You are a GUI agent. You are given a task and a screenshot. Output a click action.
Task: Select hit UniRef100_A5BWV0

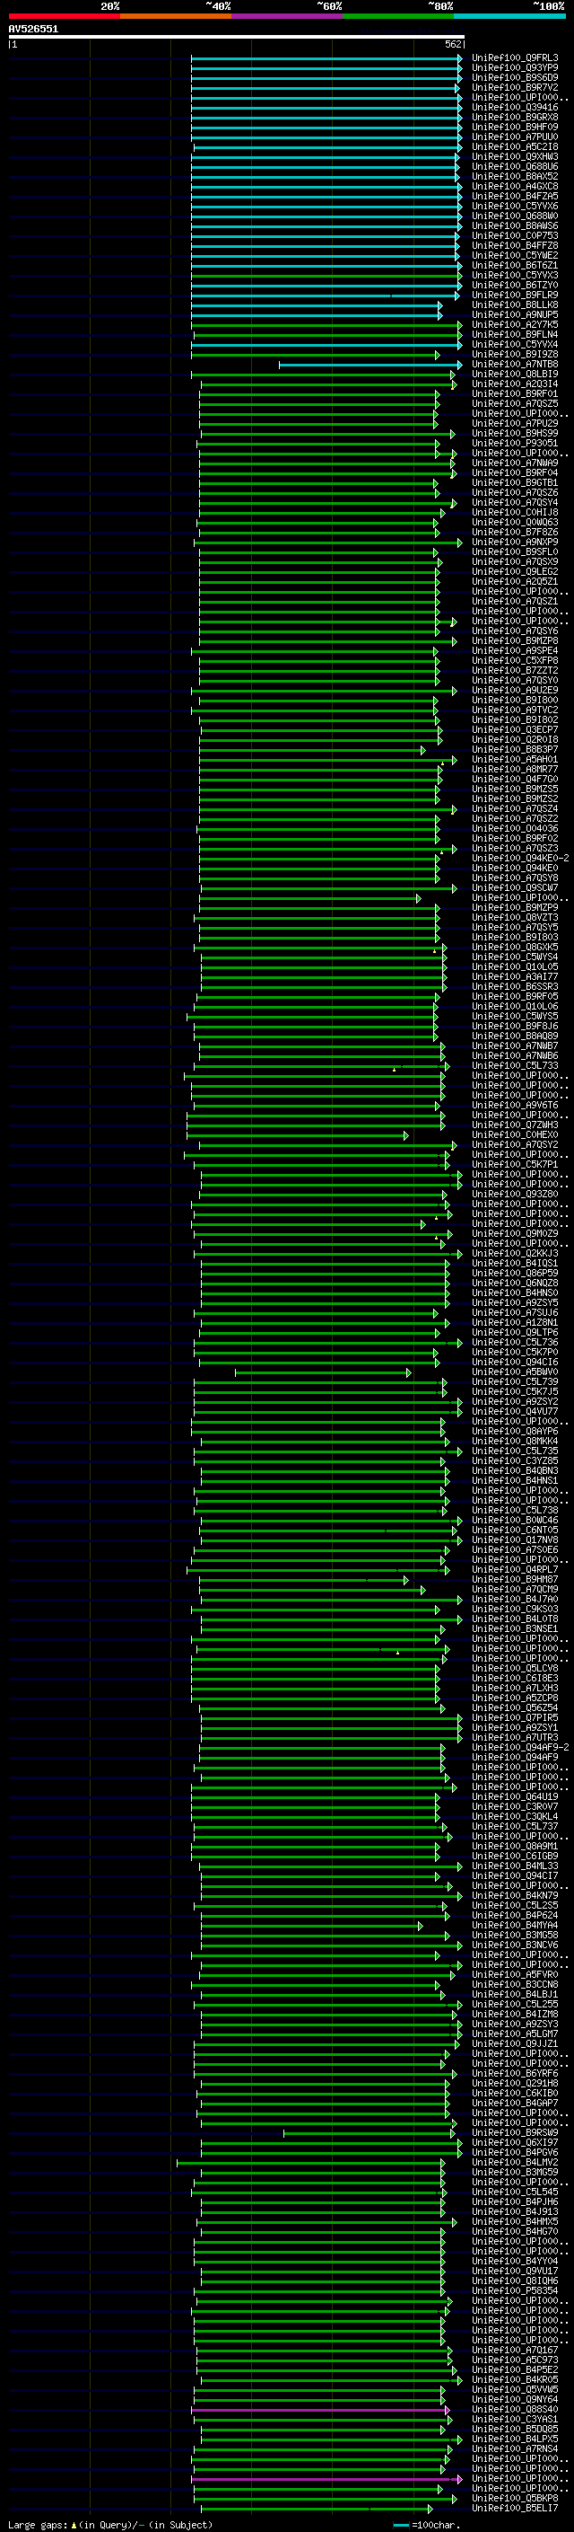[515, 1372]
